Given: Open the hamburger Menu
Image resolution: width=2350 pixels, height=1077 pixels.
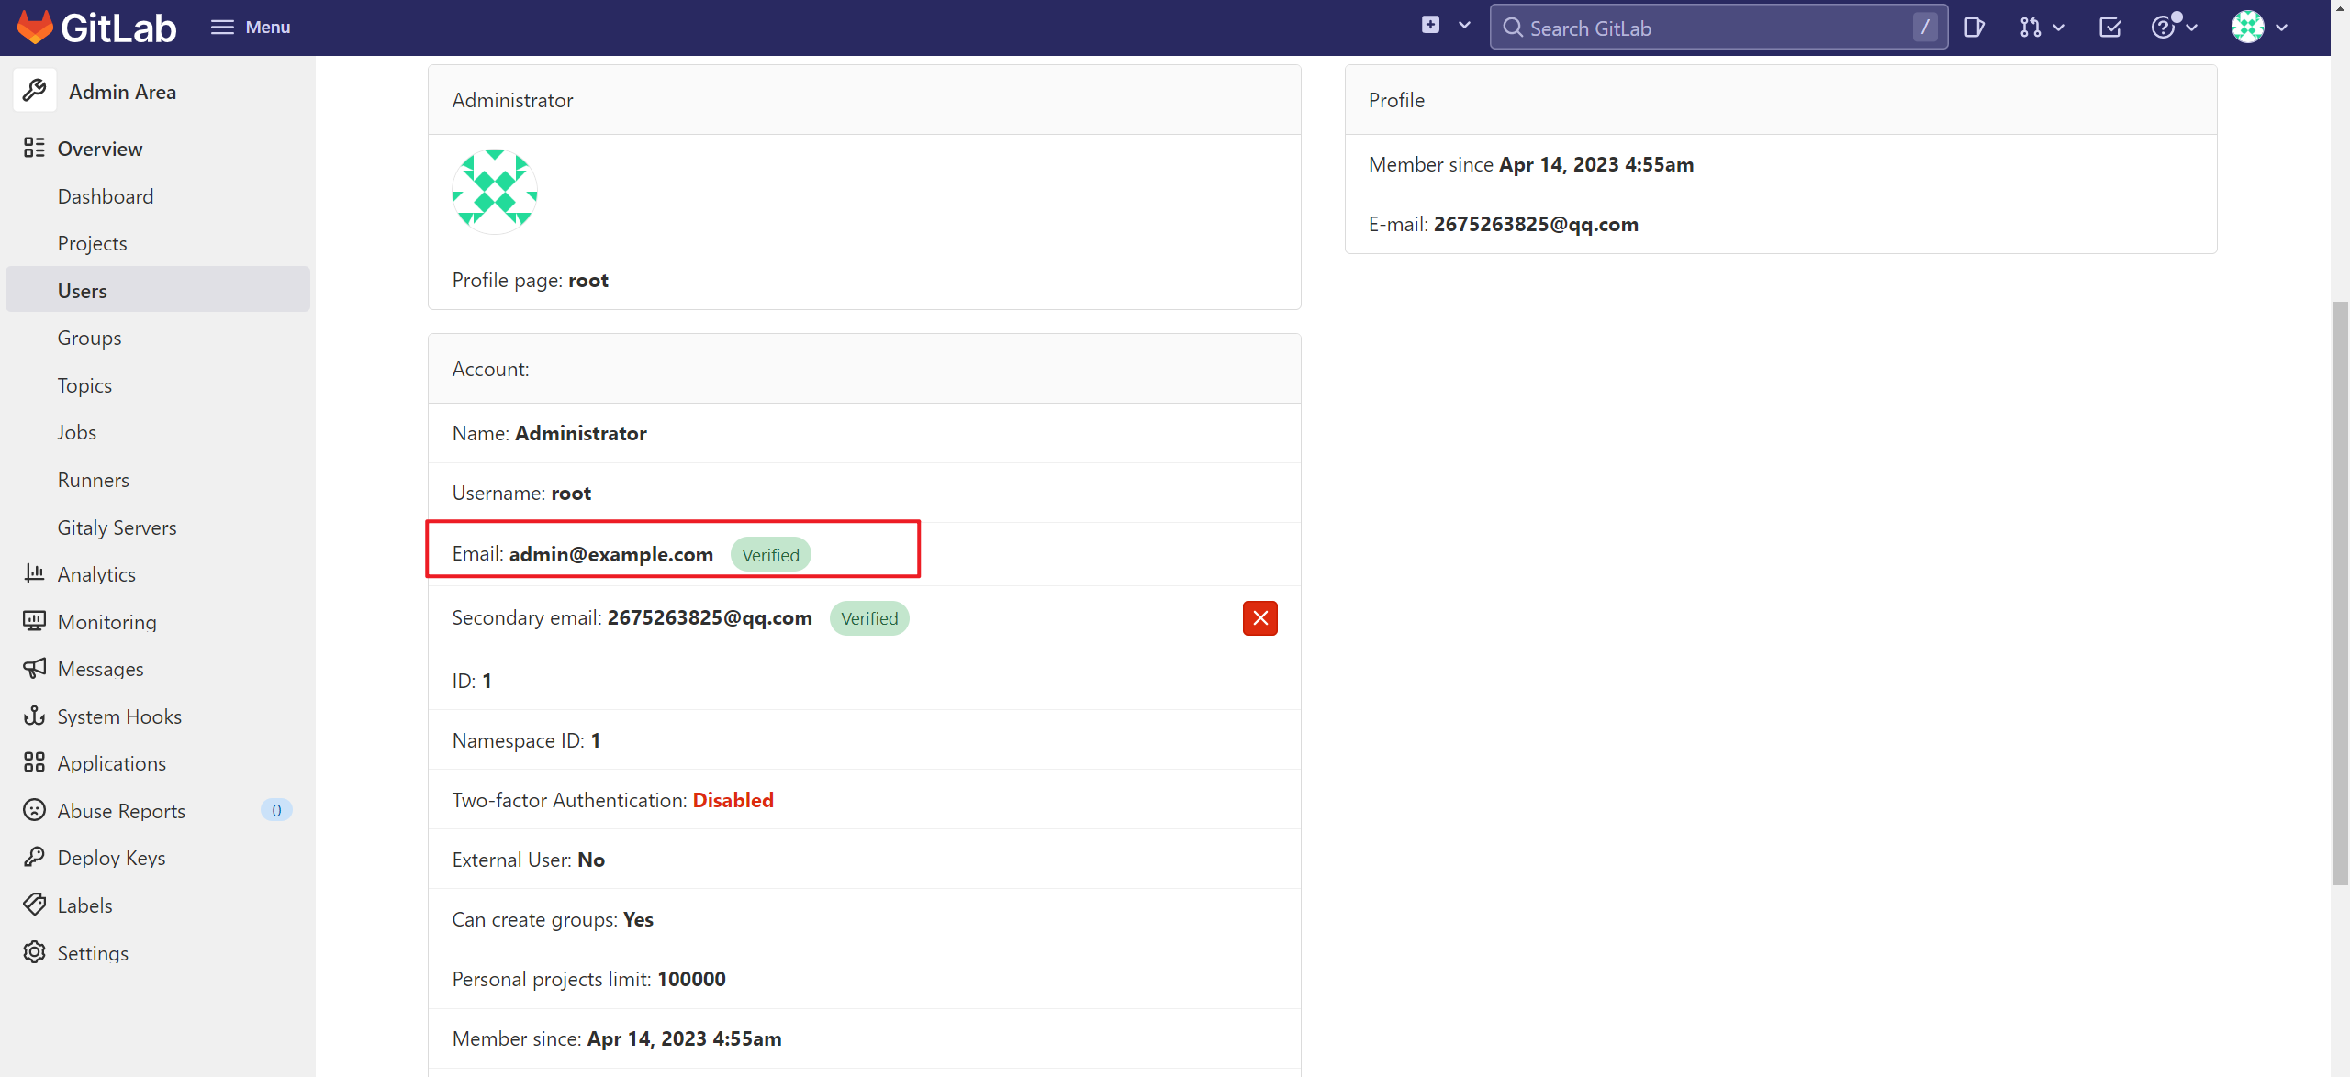Looking at the screenshot, I should point(251,28).
